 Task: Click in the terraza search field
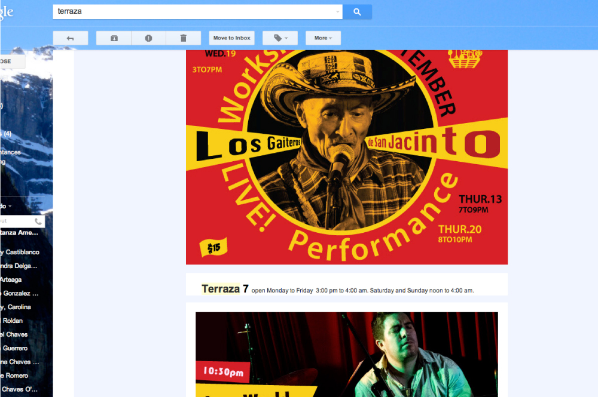click(x=191, y=12)
